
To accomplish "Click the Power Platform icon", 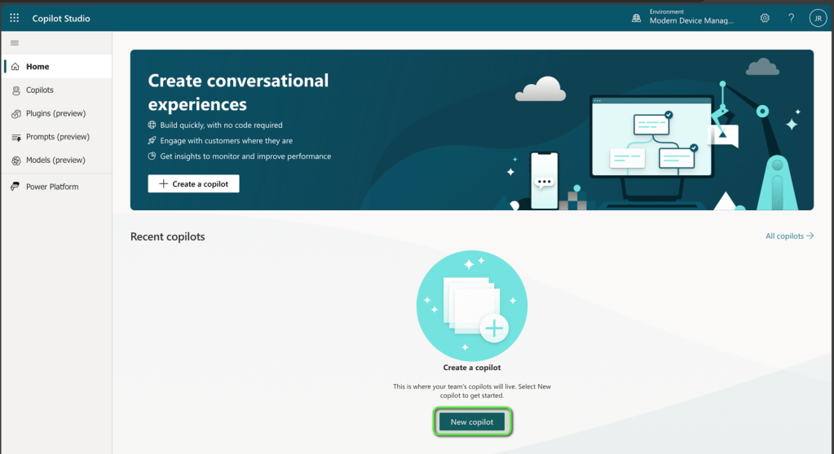I will point(15,187).
